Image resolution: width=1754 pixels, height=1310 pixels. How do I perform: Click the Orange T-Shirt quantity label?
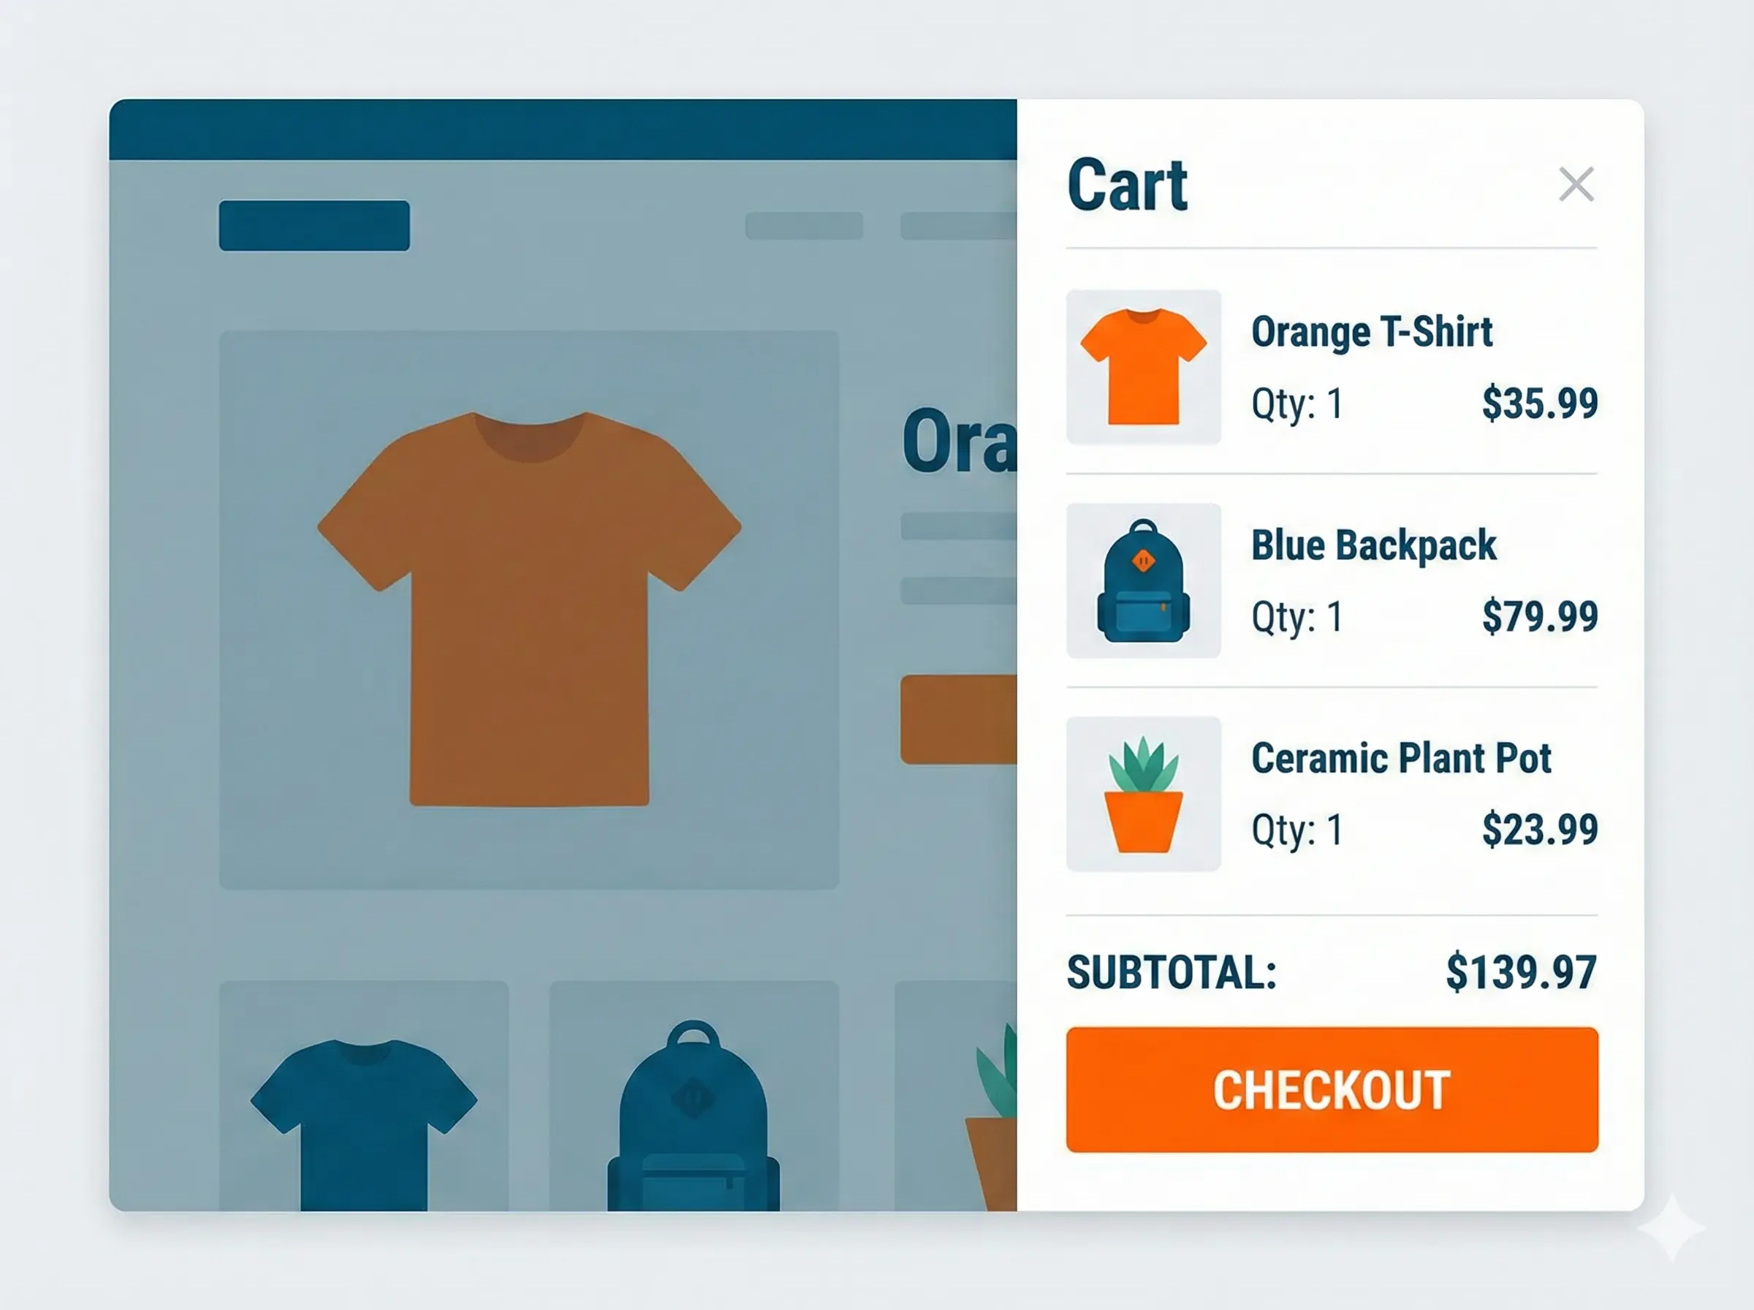(x=1296, y=404)
